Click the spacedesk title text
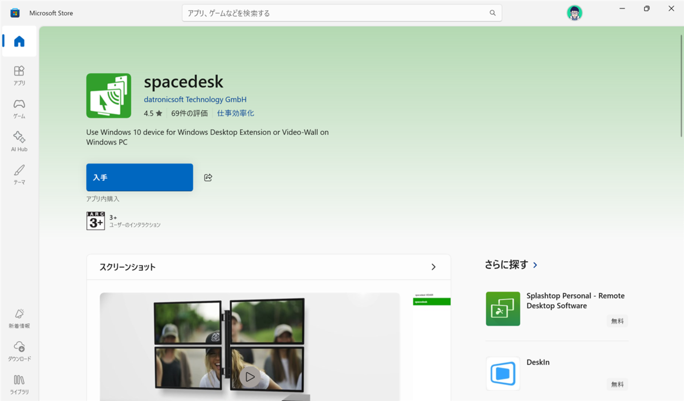Viewport: 684px width, 401px height. 184,82
